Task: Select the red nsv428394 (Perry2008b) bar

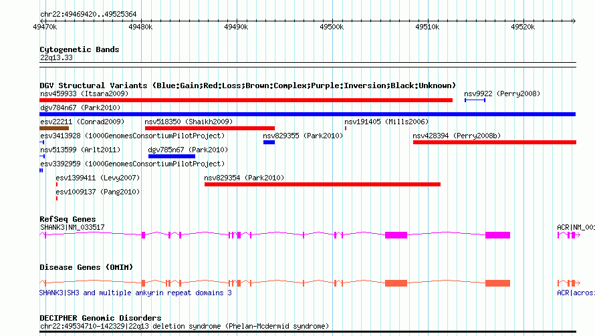Action: tap(495, 142)
